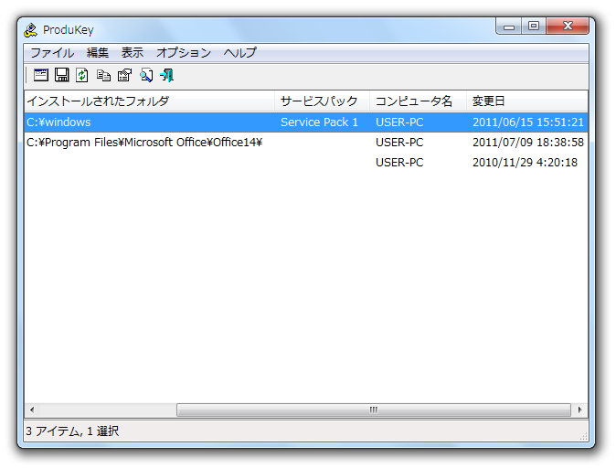The height and width of the screenshot is (468, 616).
Task: Click the Copy Selected Items icon
Action: tap(103, 75)
